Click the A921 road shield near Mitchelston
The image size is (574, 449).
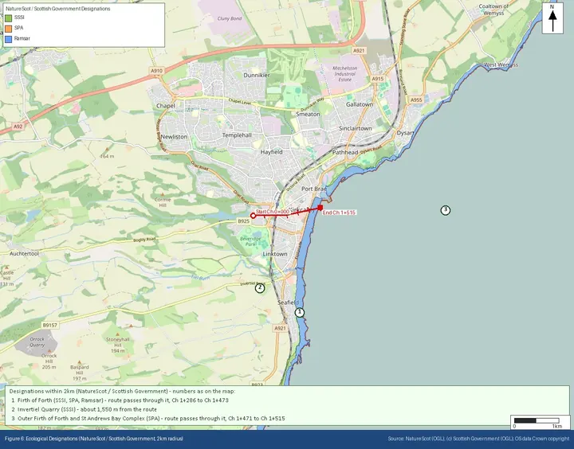(359, 51)
